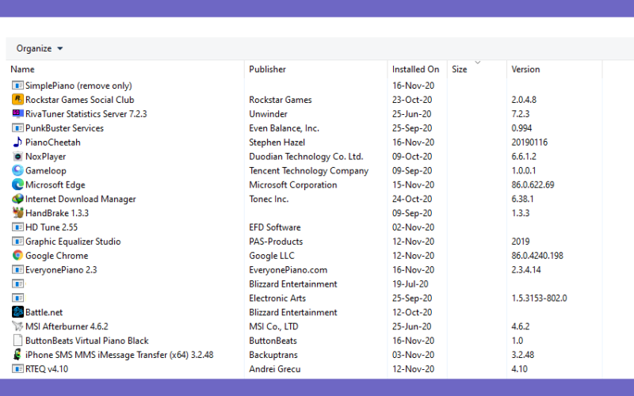Image resolution: width=634 pixels, height=396 pixels.
Task: Click version 1.5.3153-802.0 cell
Action: (539, 298)
